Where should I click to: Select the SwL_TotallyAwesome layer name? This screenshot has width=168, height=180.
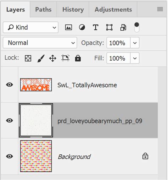pyautogui.click(x=87, y=85)
